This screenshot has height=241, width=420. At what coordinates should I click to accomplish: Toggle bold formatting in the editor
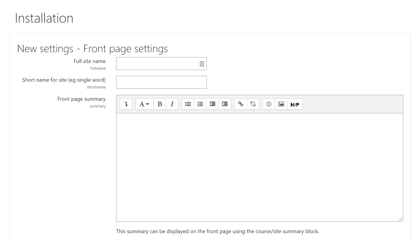click(x=160, y=104)
